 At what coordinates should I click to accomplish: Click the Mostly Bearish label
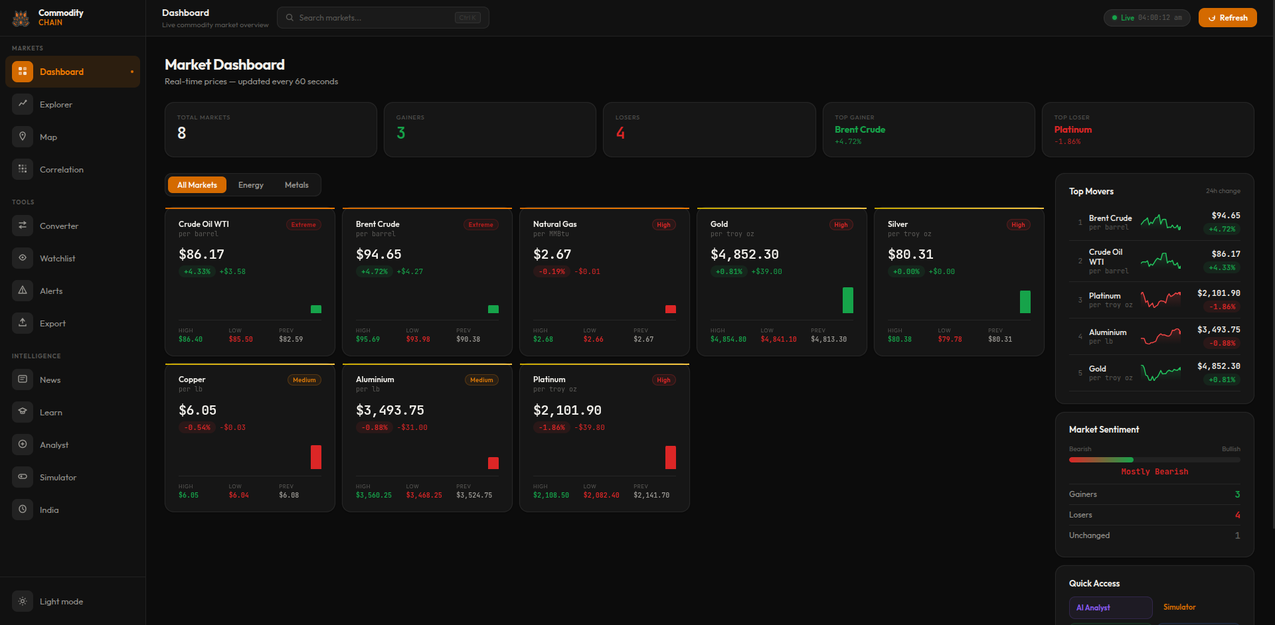coord(1155,472)
